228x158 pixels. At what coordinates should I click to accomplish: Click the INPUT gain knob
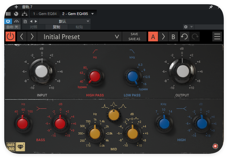point(41,71)
